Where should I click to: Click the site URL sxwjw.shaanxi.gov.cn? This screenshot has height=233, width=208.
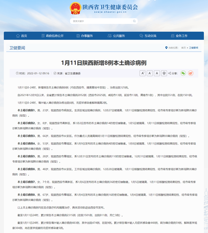[110, 12]
